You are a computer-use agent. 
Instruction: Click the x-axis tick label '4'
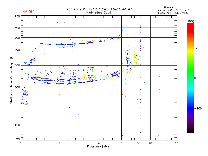pyautogui.click(x=99, y=143)
